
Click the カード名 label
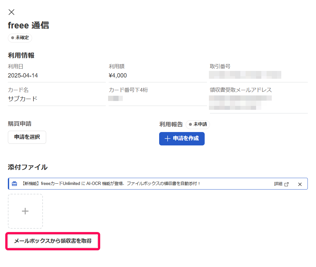tap(18, 90)
